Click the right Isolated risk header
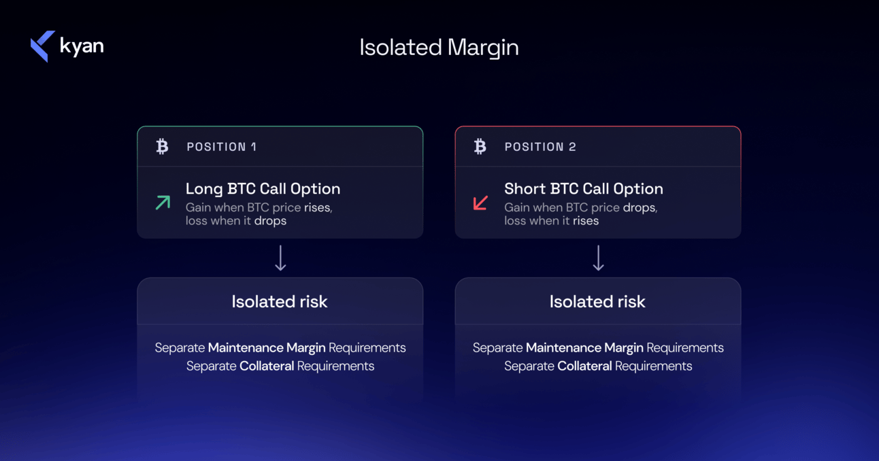This screenshot has height=461, width=879. 597,301
